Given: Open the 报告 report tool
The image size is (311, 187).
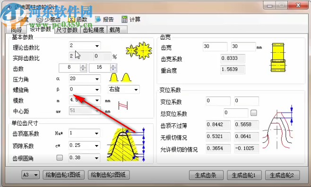Looking at the screenshot, I should pyautogui.click(x=104, y=19).
